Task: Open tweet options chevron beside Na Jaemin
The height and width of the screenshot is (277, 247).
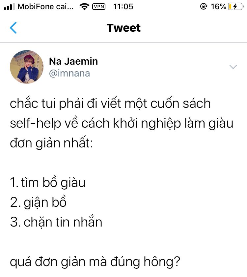Action: click(233, 67)
